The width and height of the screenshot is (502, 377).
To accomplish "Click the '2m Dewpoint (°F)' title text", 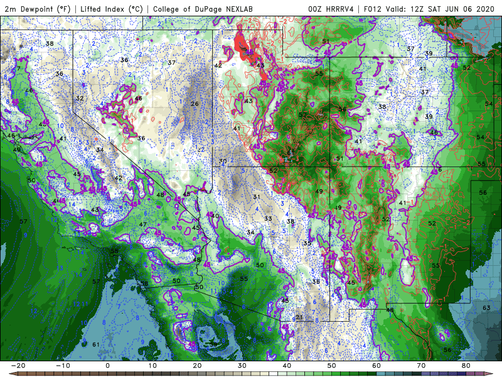I will coord(37,9).
